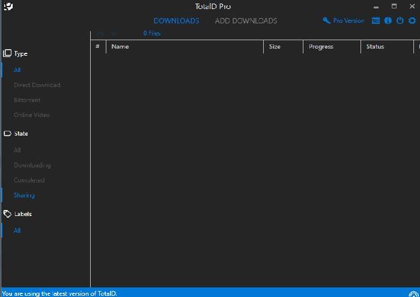Open the Pro Version link

click(x=348, y=20)
